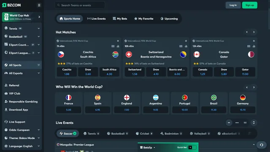Open sort order control in Live Events
Image resolution: width=270 pixels, height=152 pixels.
[254, 123]
